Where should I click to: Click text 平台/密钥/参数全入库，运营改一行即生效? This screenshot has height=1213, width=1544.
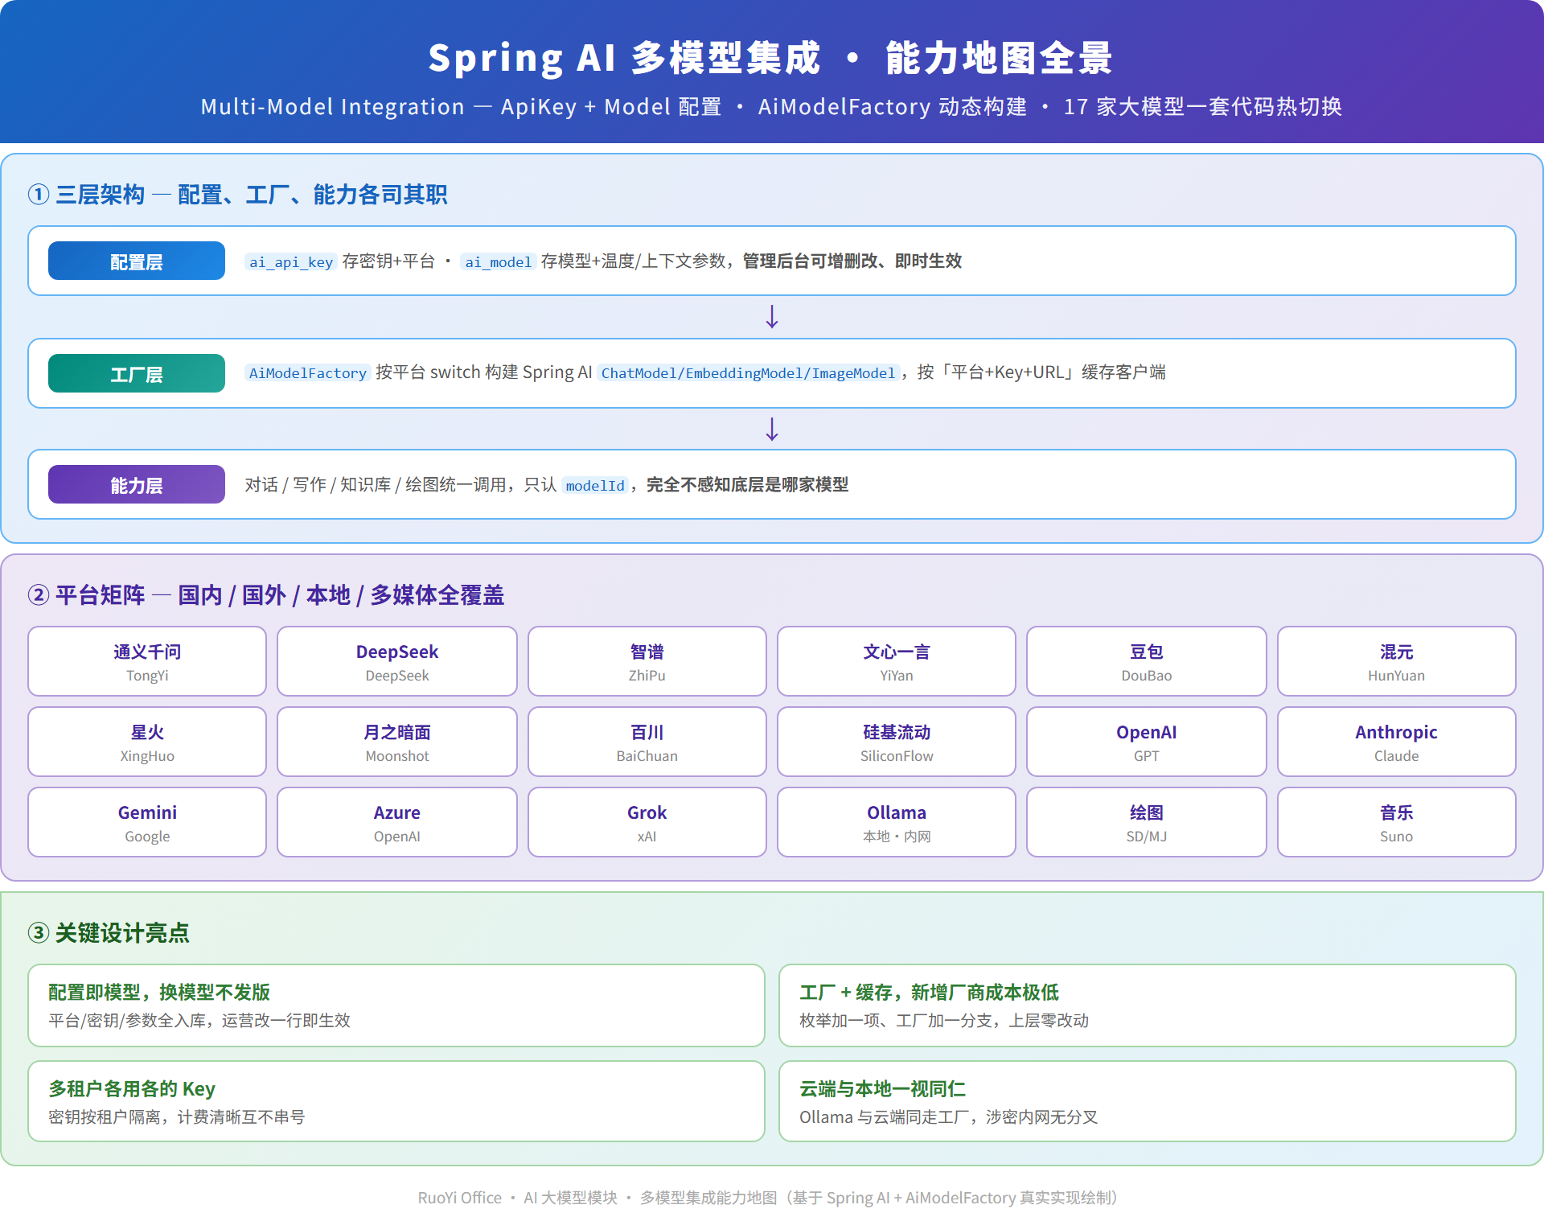[x=199, y=1020]
